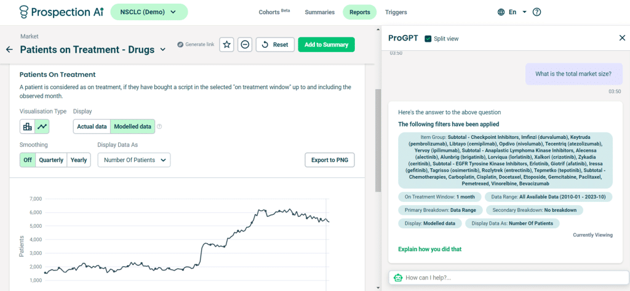Click the Display Data As: Number Of Patients chip

point(512,223)
